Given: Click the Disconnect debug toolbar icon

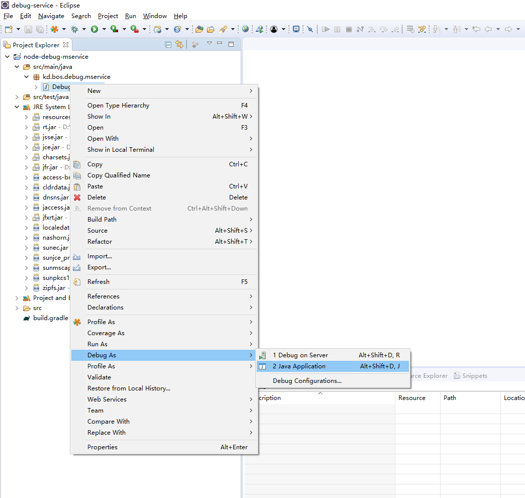Looking at the screenshot, I should click(360, 30).
